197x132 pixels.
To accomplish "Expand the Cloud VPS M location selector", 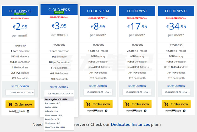I will click(98, 92).
